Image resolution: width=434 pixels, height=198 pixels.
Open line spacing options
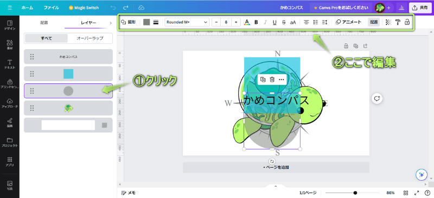pos(324,22)
